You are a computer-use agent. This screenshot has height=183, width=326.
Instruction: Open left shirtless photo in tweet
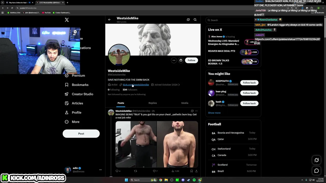[136, 144]
